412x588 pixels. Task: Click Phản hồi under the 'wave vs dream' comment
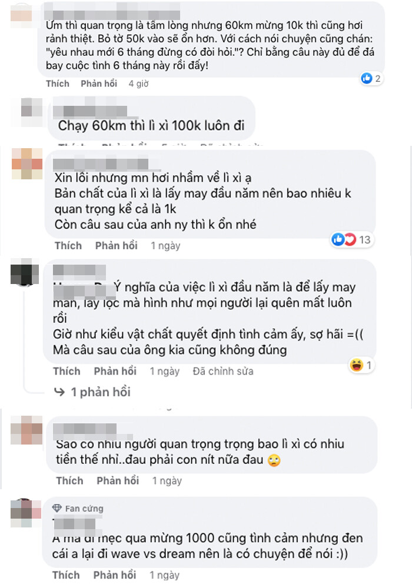115,575
